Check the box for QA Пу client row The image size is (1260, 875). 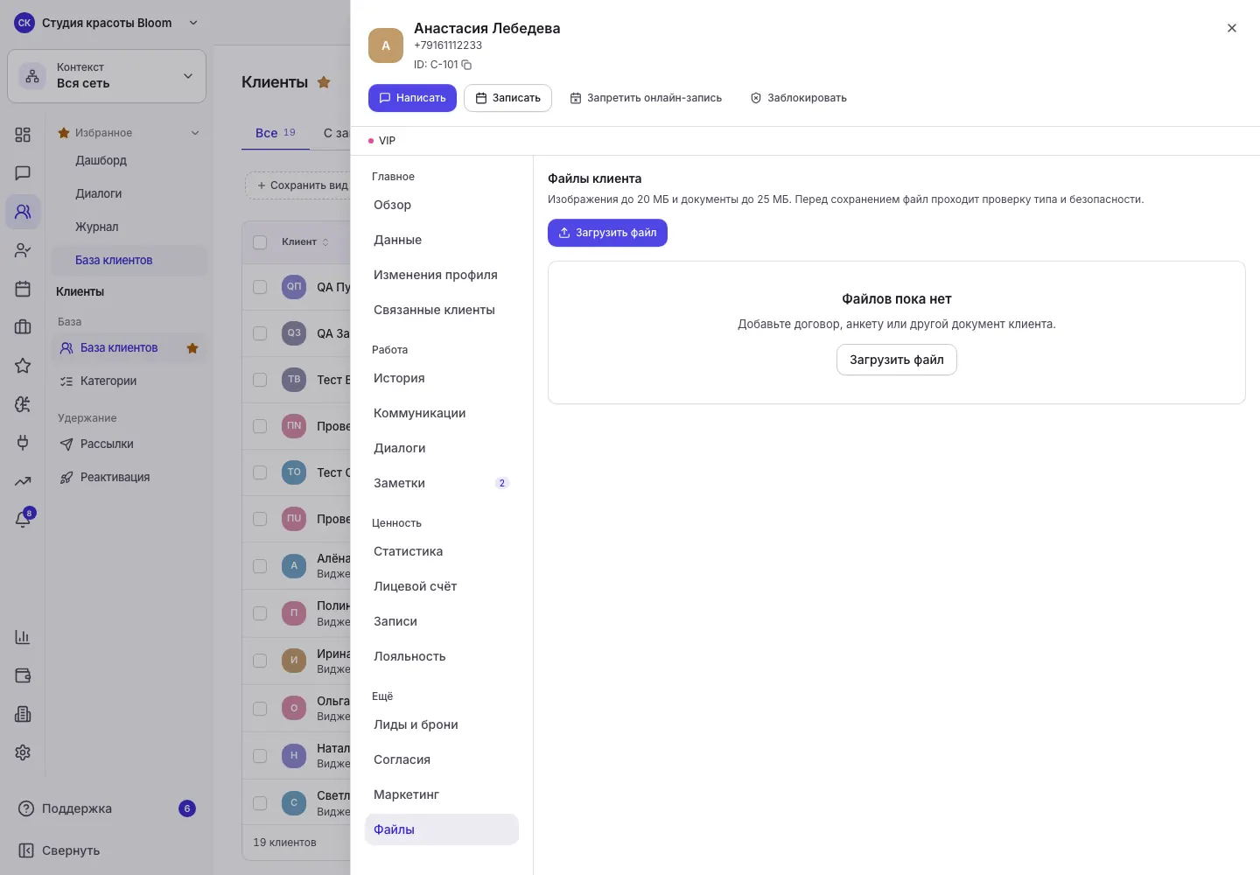[x=260, y=287]
